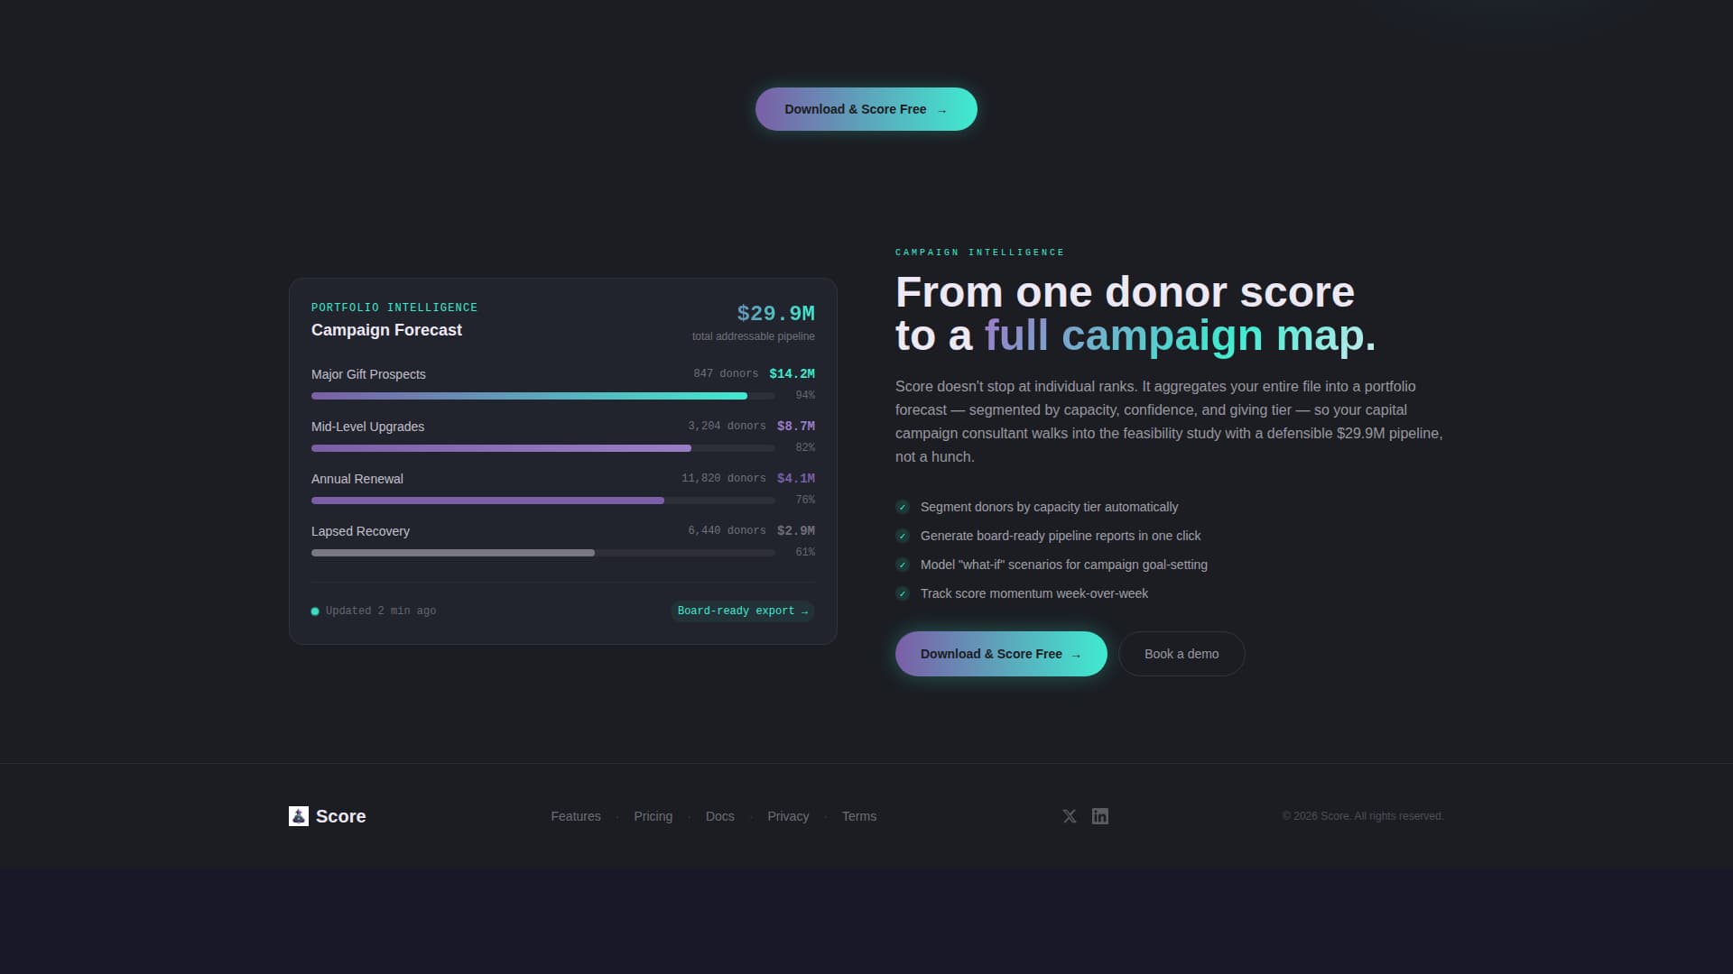1733x974 pixels.
Task: Open the LinkedIn social icon
Action: coord(1100,816)
